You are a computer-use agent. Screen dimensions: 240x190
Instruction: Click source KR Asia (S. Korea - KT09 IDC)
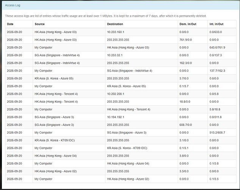pos(55,140)
